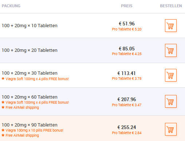Click the € 51.96 price

[127, 24]
